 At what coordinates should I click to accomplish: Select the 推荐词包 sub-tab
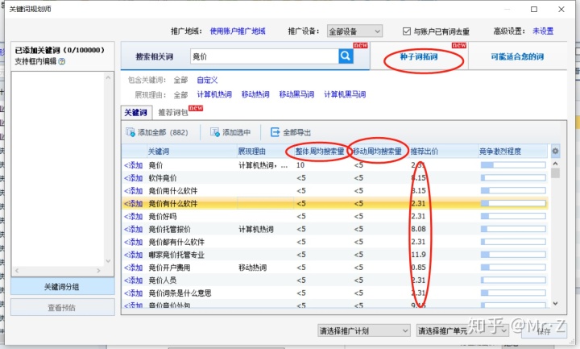coord(172,113)
